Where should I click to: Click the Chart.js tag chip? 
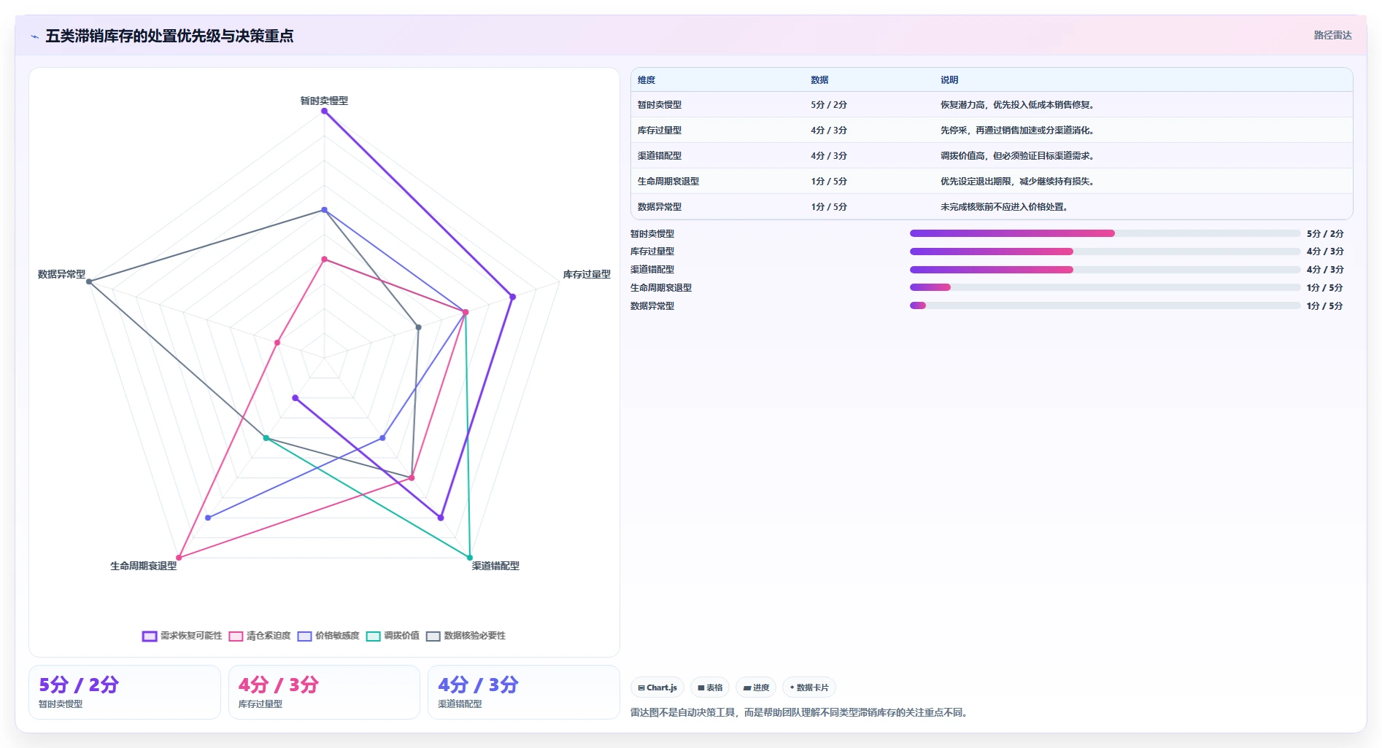[657, 687]
